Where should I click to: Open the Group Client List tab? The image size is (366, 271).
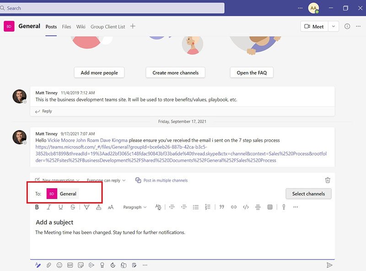coord(108,27)
